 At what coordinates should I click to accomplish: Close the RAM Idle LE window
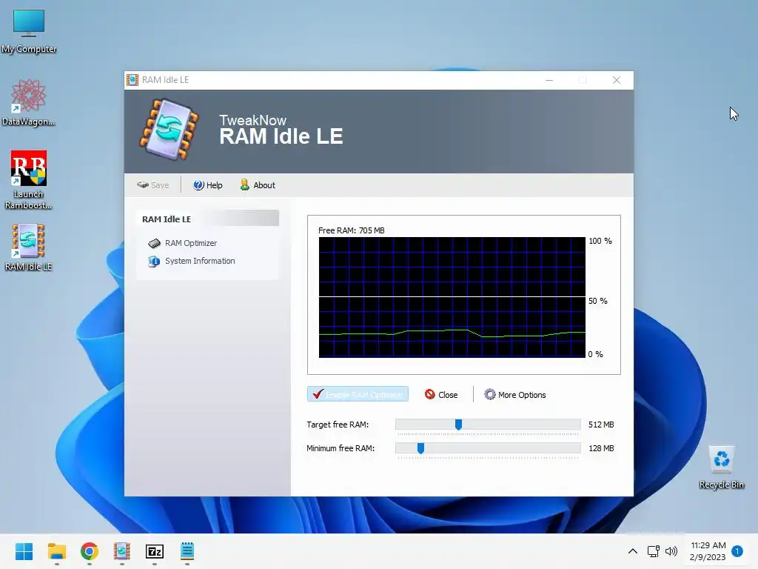click(617, 80)
